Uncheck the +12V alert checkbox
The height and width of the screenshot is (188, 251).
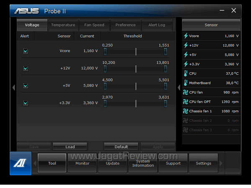(26, 68)
